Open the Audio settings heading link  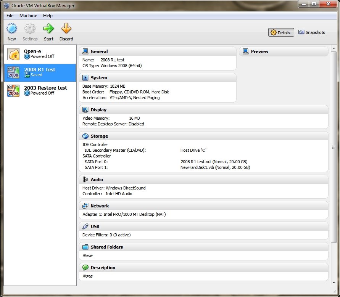point(97,179)
